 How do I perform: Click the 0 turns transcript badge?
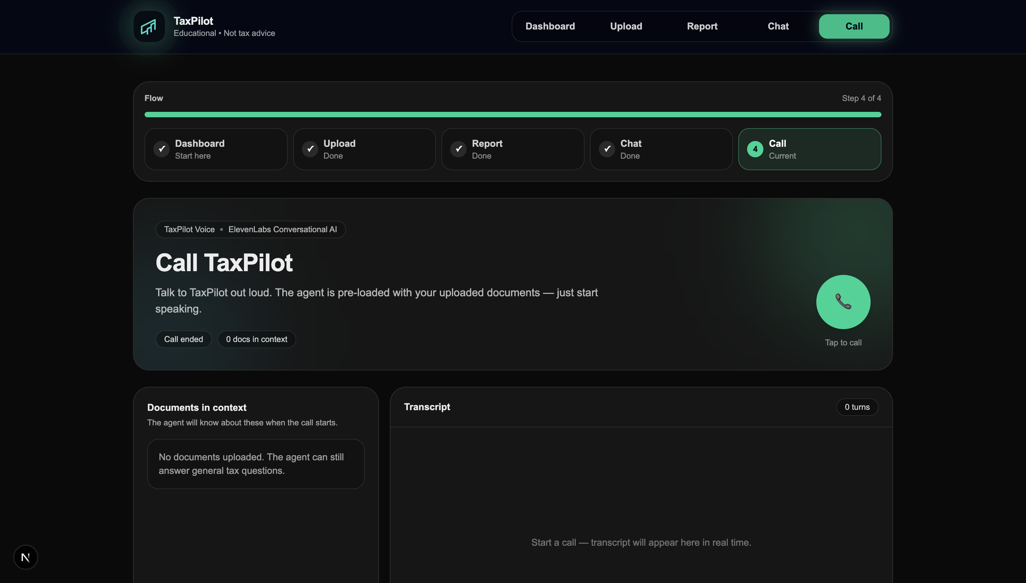pyautogui.click(x=857, y=407)
